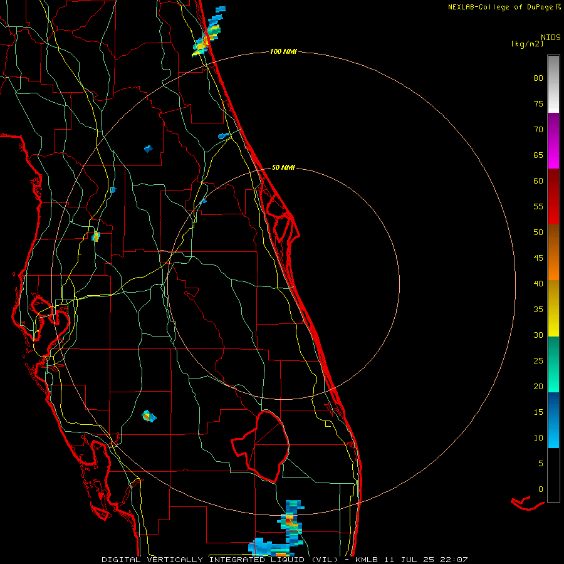Click the red-core storm cell crossing the southern 100 NMI ring

(292, 522)
